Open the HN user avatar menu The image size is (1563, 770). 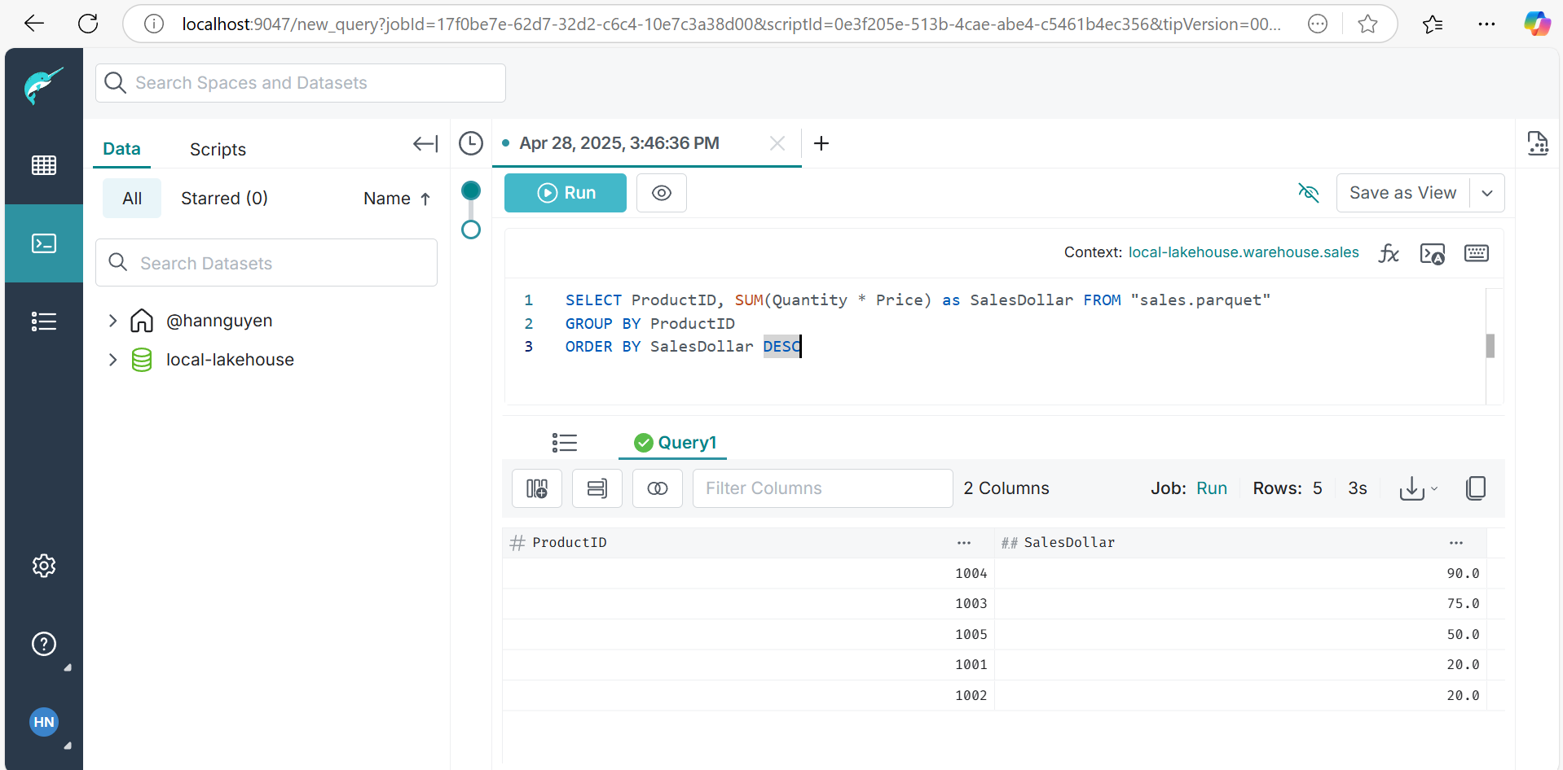coord(44,722)
